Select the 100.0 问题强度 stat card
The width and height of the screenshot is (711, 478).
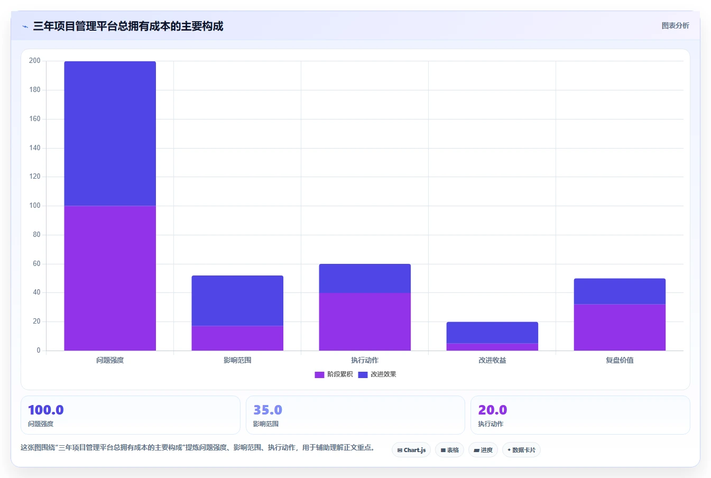[131, 415]
